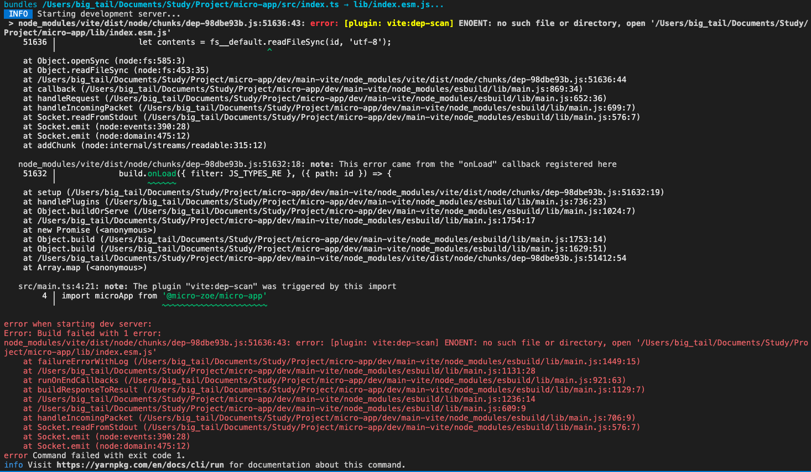Click 'lib/index.esm.js...' output path in first line
This screenshot has height=472, width=811.
[398, 4]
